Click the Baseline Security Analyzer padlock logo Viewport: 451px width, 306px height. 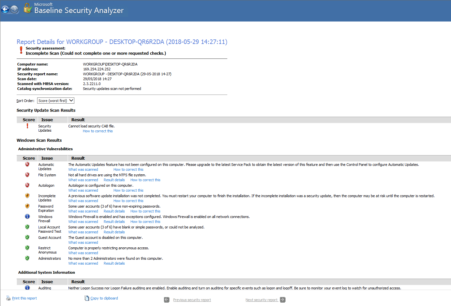point(28,8)
